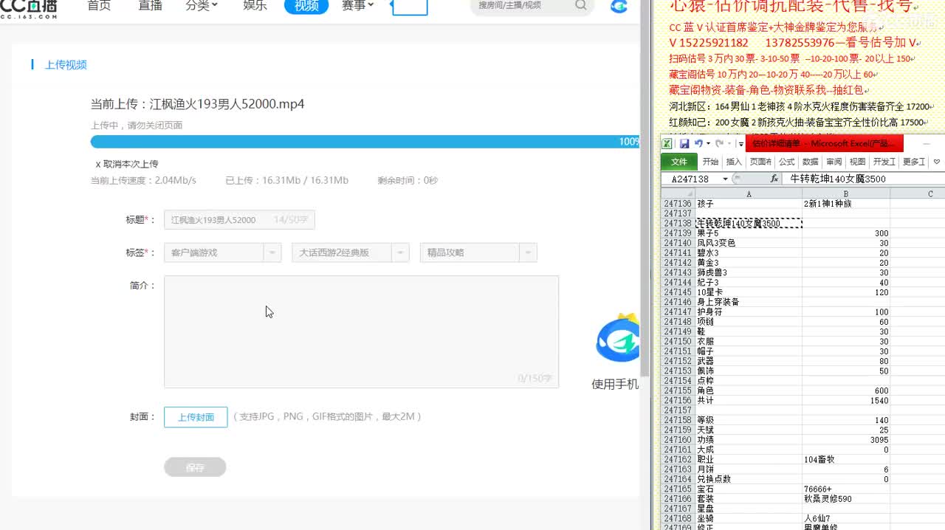
Task: Click the Name Box showing A247138
Action: coord(690,179)
